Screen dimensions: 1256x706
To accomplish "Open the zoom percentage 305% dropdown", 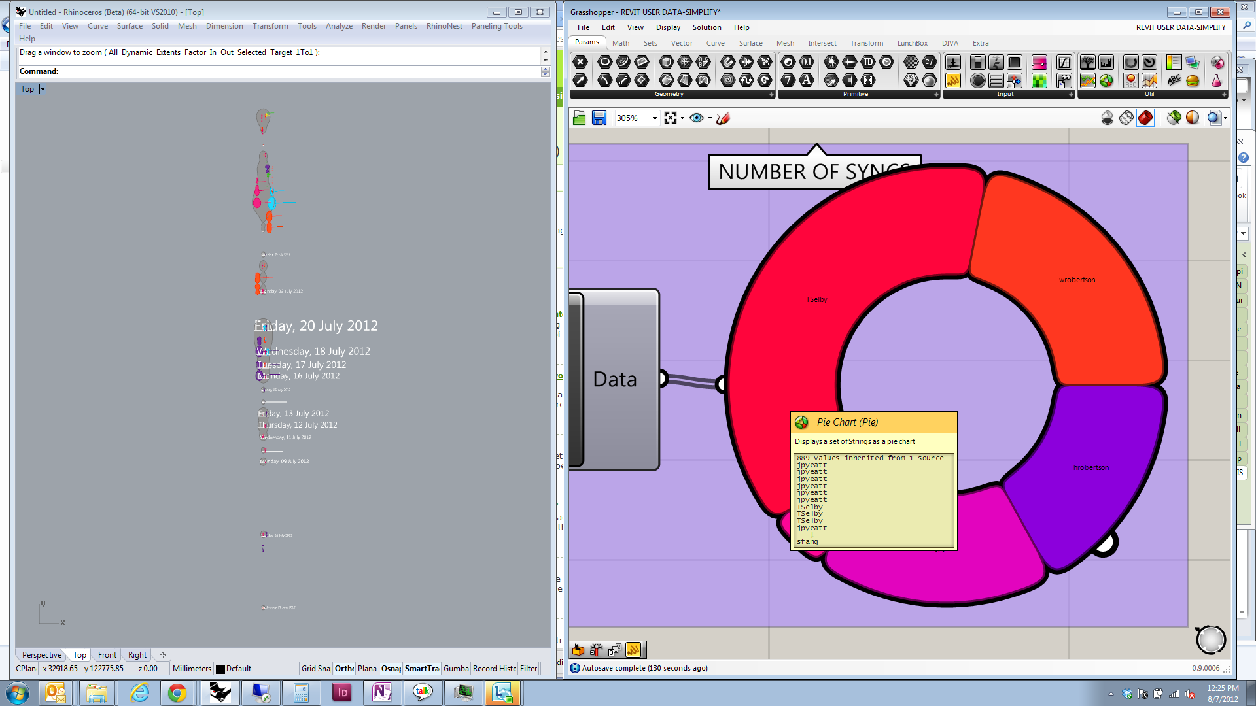I will click(x=655, y=118).
